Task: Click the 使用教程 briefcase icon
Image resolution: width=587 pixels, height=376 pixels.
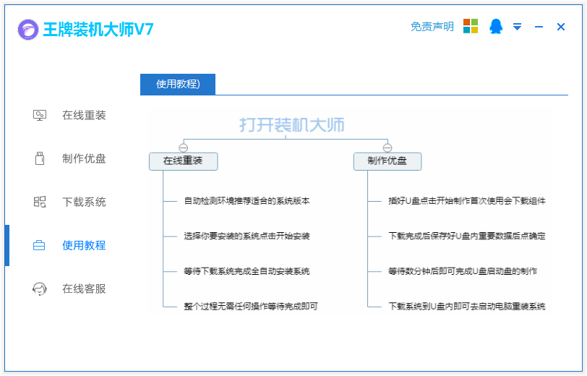Action: point(39,245)
